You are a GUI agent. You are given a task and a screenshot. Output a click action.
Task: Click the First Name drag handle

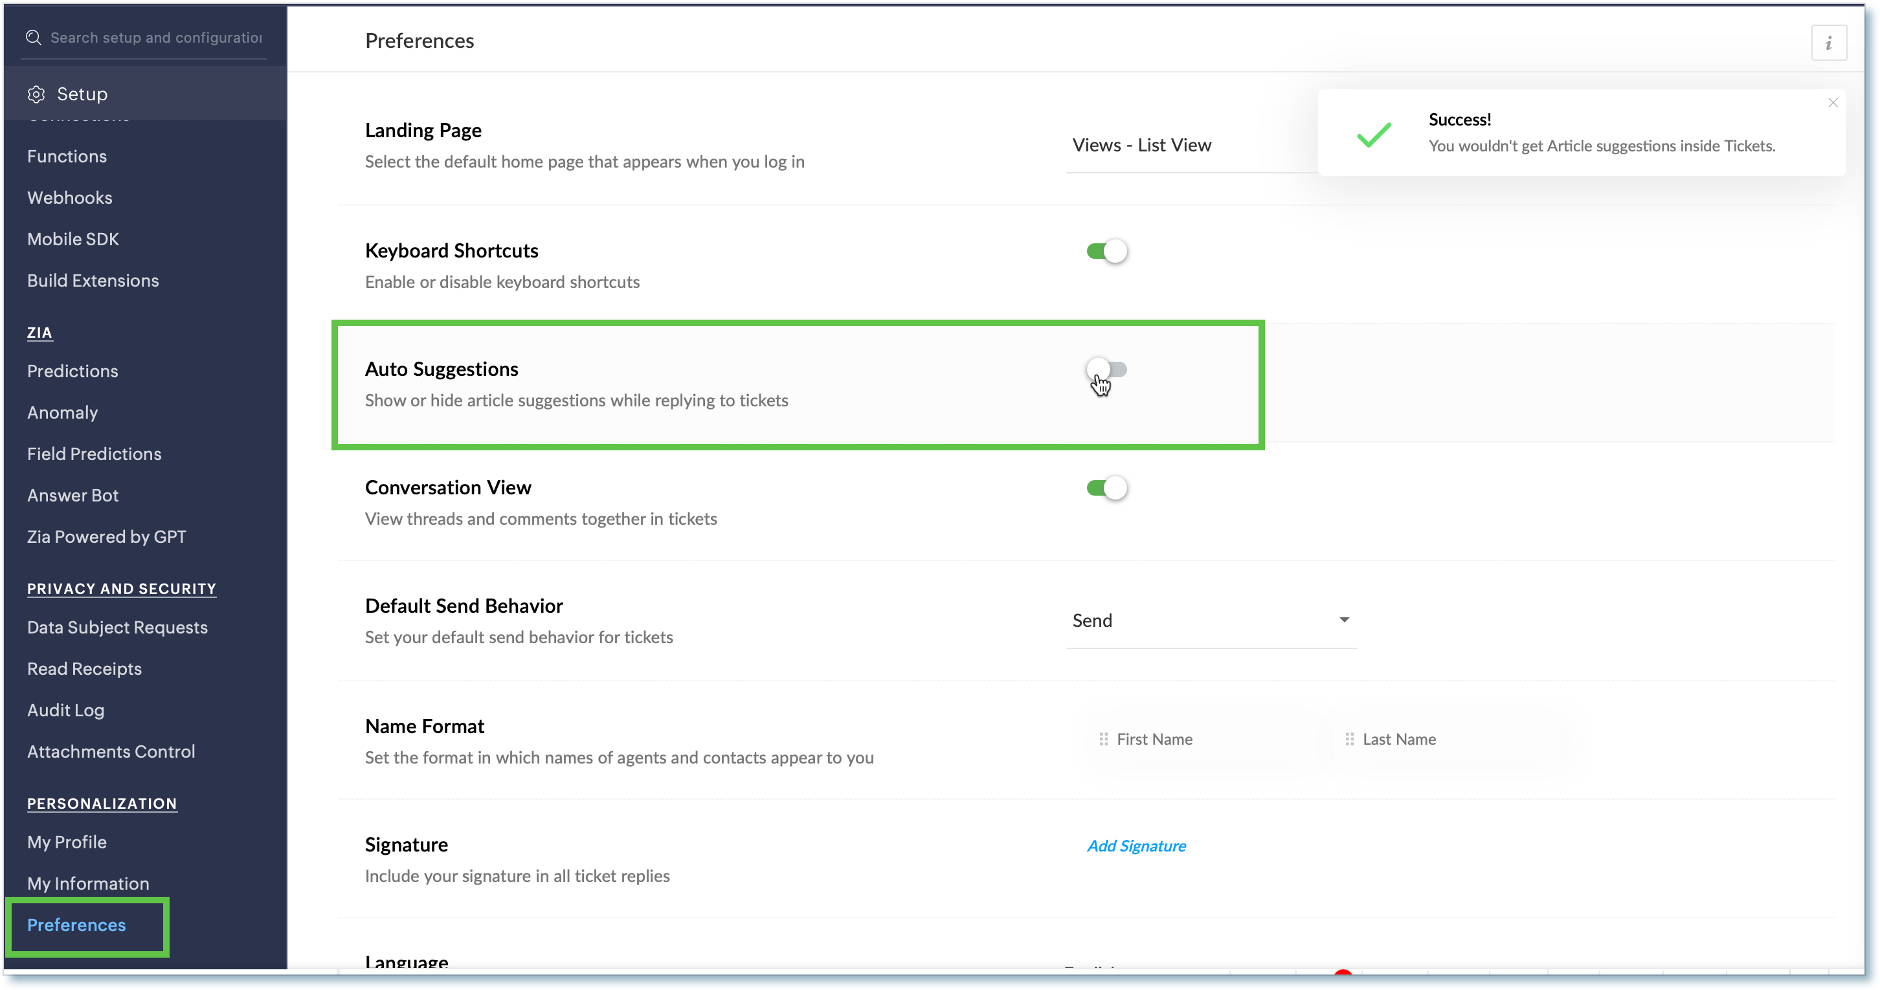click(x=1104, y=739)
